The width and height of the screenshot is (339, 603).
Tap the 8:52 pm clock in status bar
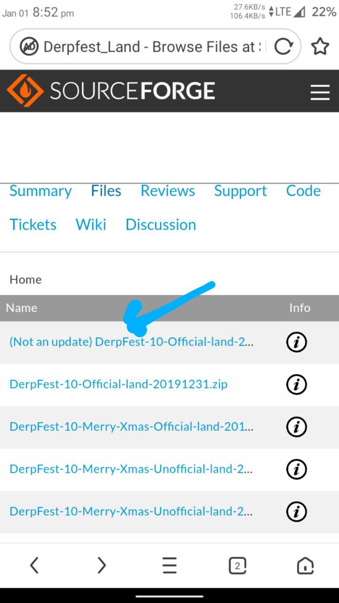tap(53, 12)
